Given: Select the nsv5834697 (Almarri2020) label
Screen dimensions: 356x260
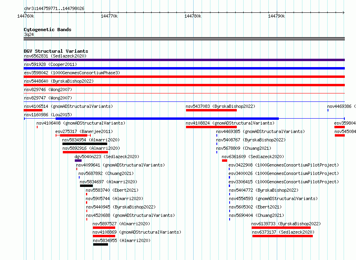Looking at the screenshot, I should click(108, 182).
